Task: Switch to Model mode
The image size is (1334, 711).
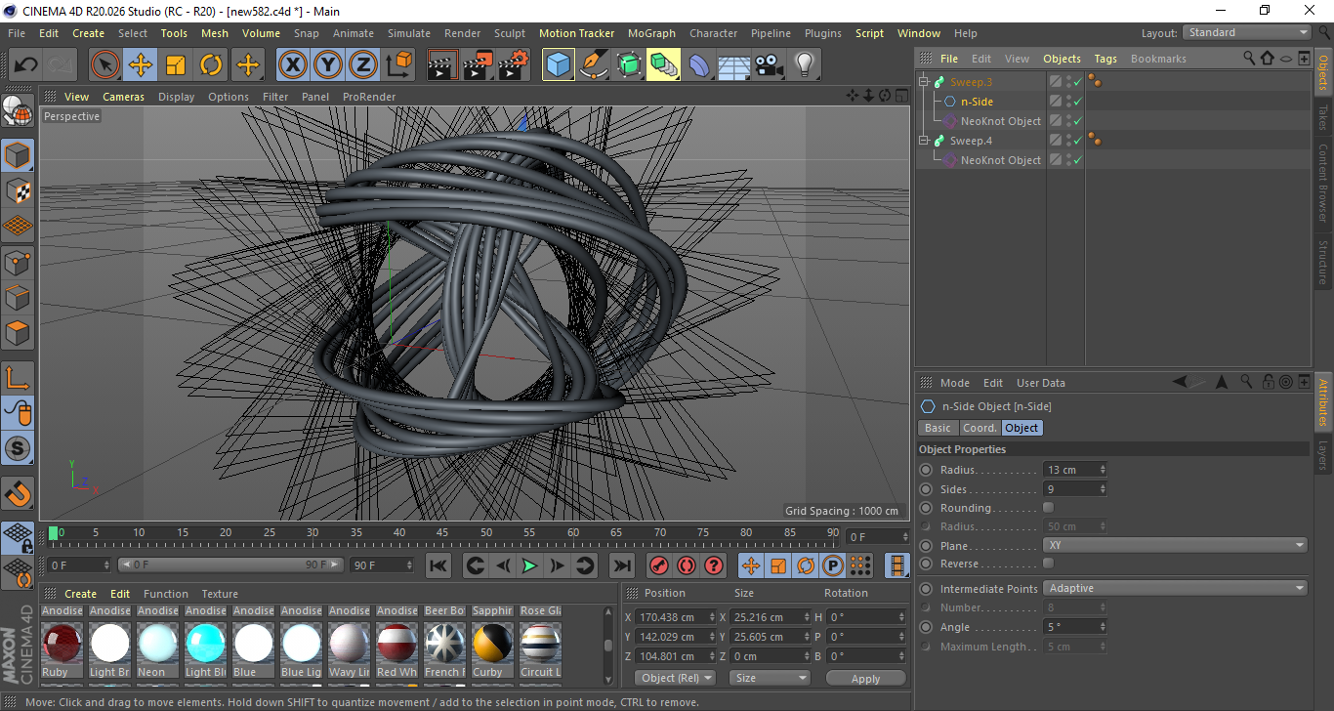Action: pyautogui.click(x=18, y=155)
